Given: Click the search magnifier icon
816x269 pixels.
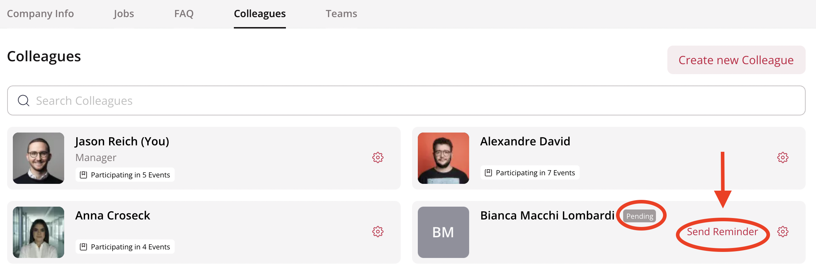Looking at the screenshot, I should coord(24,101).
